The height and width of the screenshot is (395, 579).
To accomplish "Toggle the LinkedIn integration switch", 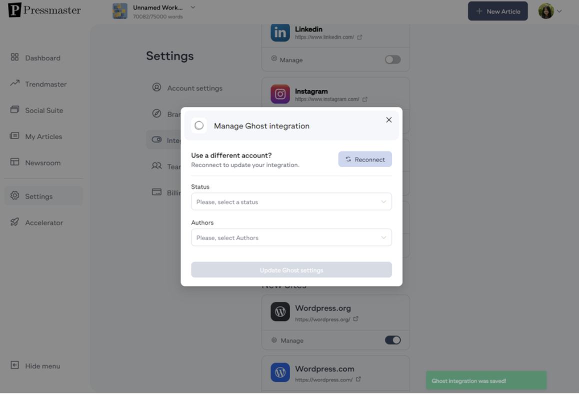I will (392, 59).
